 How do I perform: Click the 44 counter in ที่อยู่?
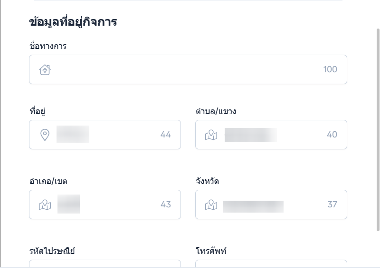(x=166, y=135)
